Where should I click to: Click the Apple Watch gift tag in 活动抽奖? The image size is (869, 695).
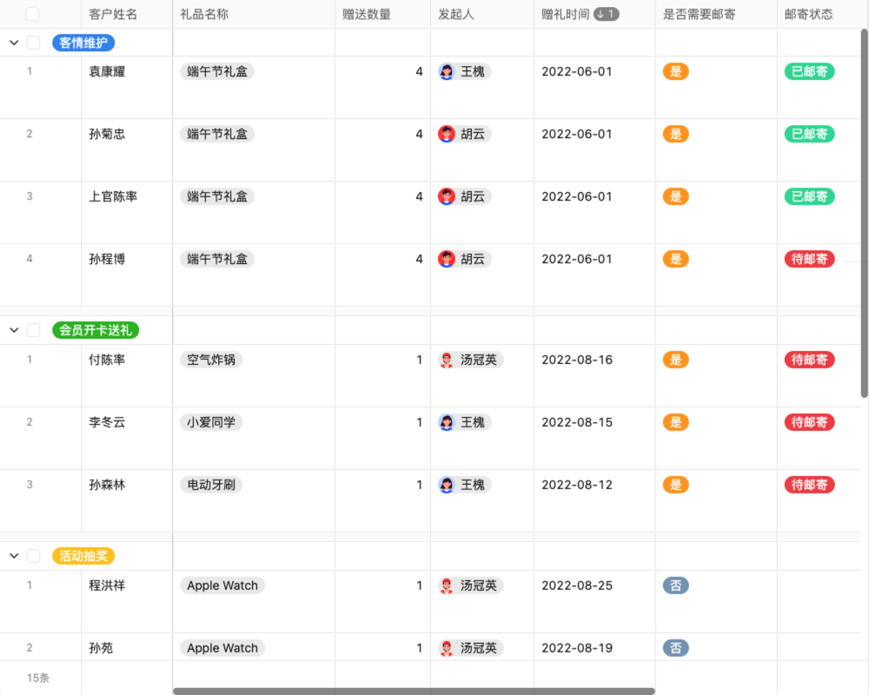point(222,586)
